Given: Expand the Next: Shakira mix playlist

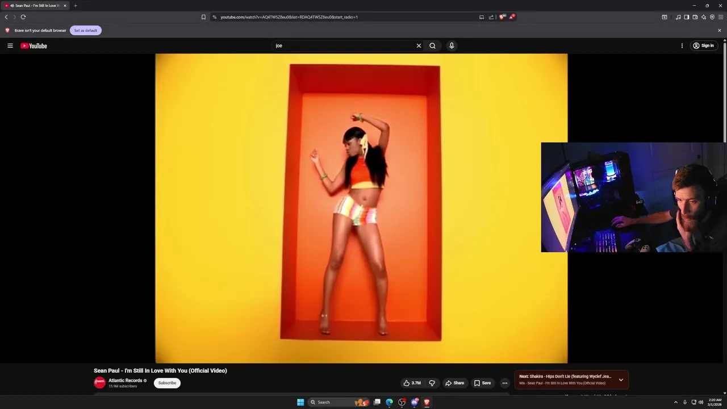Looking at the screenshot, I should 621,379.
